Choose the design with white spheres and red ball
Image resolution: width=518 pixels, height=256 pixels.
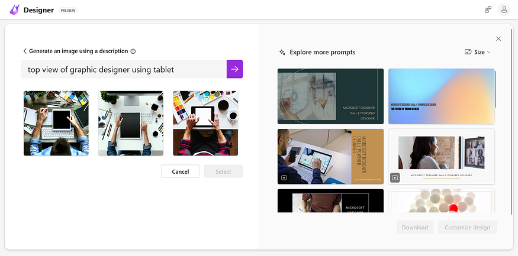pos(442,201)
